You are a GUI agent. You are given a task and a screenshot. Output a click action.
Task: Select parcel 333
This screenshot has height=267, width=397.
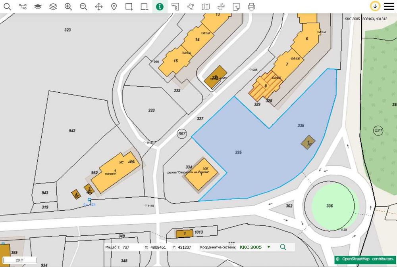(151, 110)
